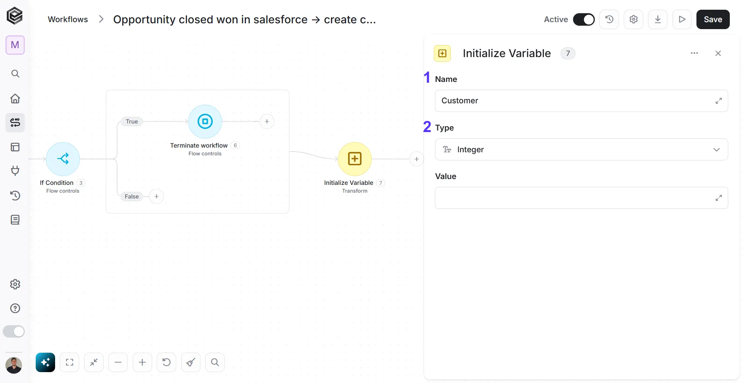Open the help question mark icon
The width and height of the screenshot is (743, 383).
[15, 308]
